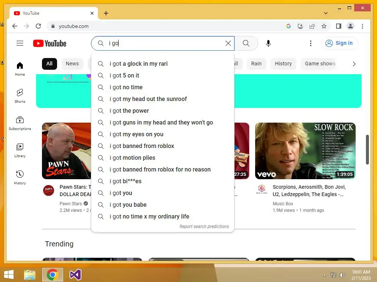
Task: Bookmark this page with the star
Action: click(324, 26)
